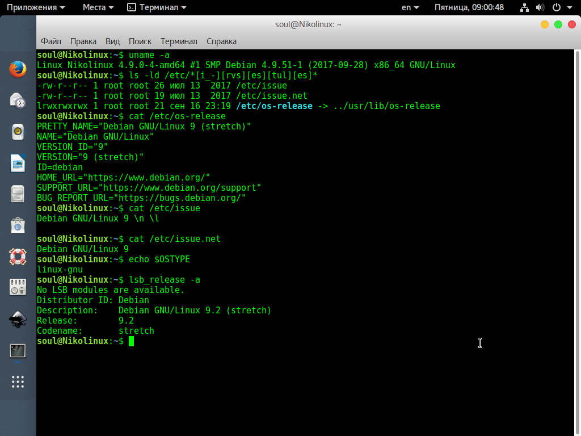Open the Файл menu
Viewport: 581px width, 436px height.
[50, 41]
